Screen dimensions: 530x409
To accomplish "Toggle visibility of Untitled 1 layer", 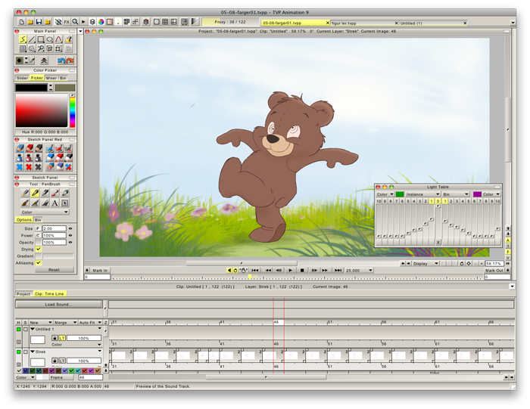I will pyautogui.click(x=19, y=329).
